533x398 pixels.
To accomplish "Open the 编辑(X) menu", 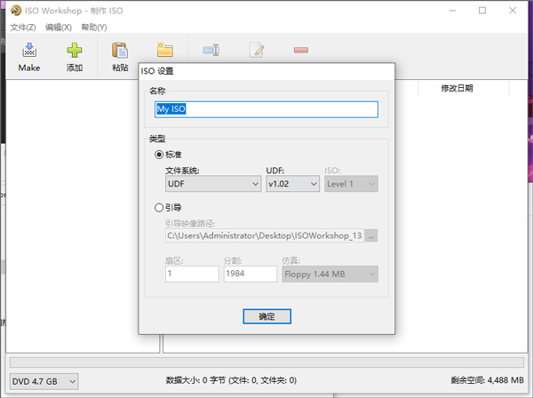I will [x=58, y=28].
